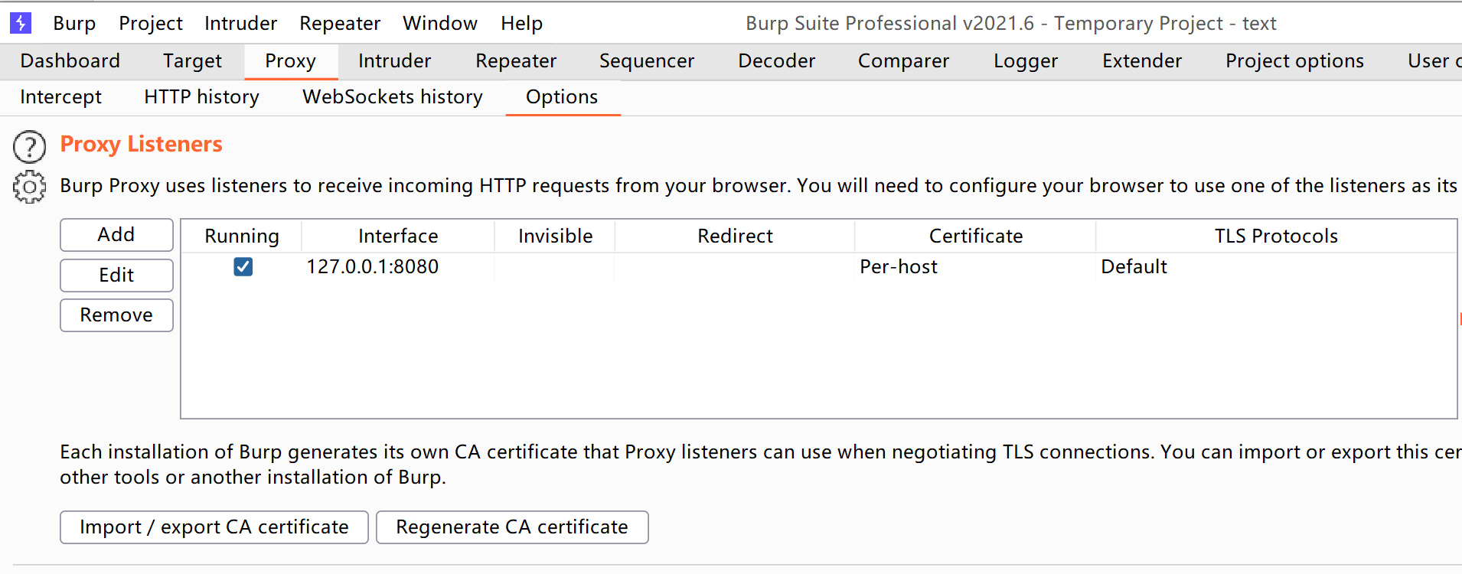Click Regenerate CA certificate
This screenshot has width=1462, height=574.
pyautogui.click(x=512, y=527)
